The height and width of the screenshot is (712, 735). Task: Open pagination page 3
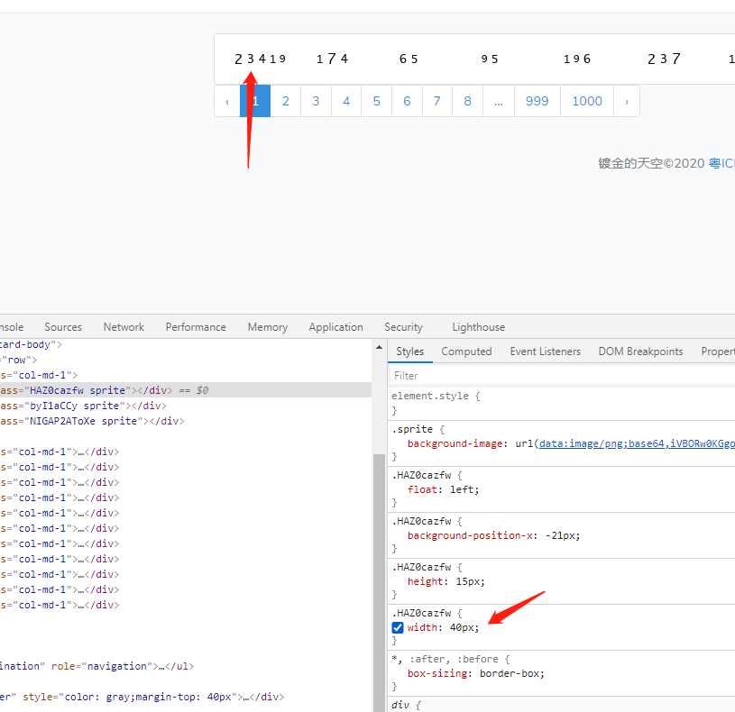point(316,101)
